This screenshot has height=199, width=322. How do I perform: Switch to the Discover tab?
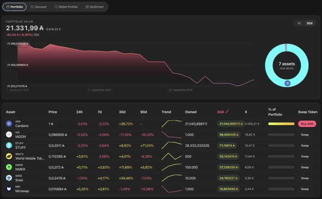[39, 7]
